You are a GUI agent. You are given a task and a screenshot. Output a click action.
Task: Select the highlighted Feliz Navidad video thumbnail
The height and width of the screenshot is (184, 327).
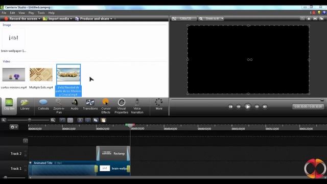click(68, 75)
